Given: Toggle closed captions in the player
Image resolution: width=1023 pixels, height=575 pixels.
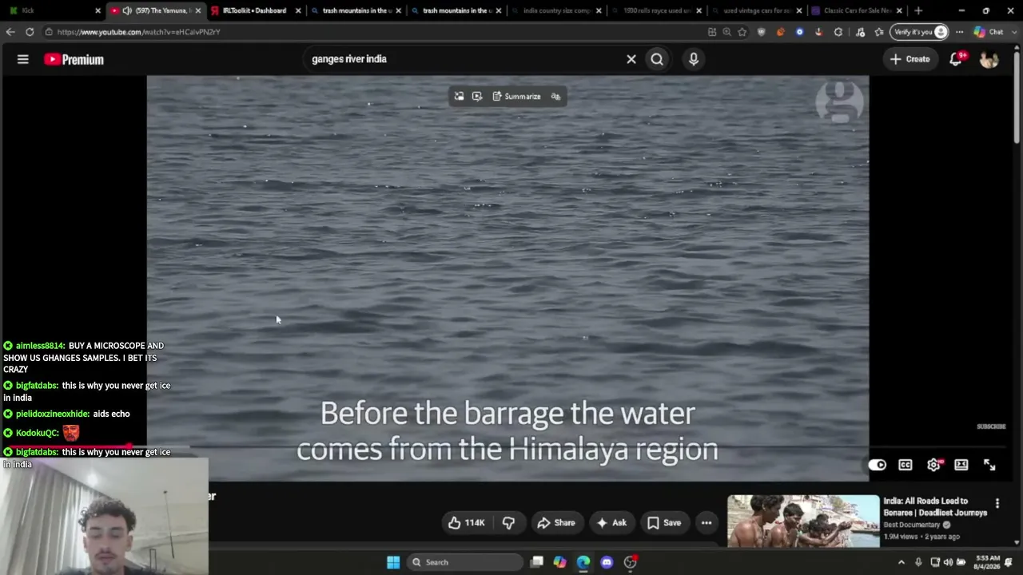Looking at the screenshot, I should tap(906, 465).
